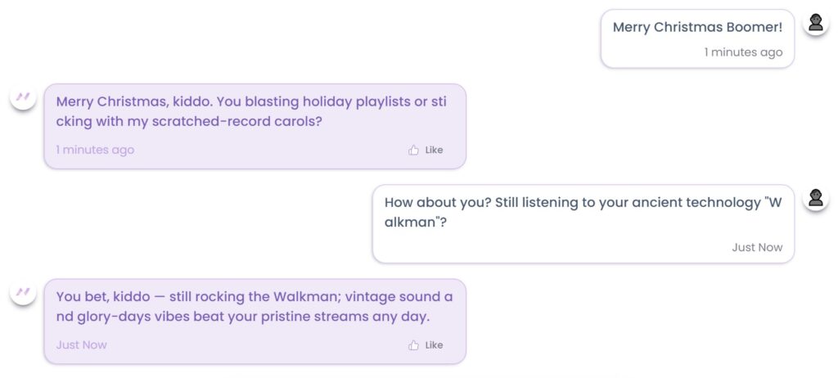838x378 pixels.
Task: Click the "Just Now" timestamp under the user's Walkman question
Action: [x=757, y=247]
